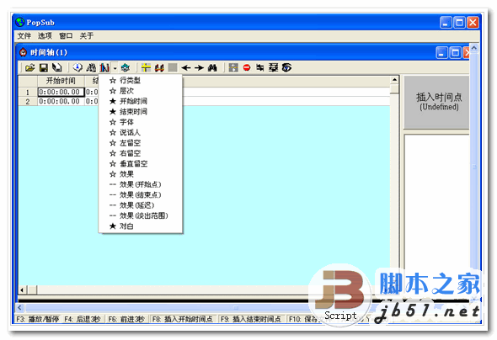Screen dimensions: 497x340
Task: Click the F4 后退3秒 status bar entry
Action: coord(83,319)
